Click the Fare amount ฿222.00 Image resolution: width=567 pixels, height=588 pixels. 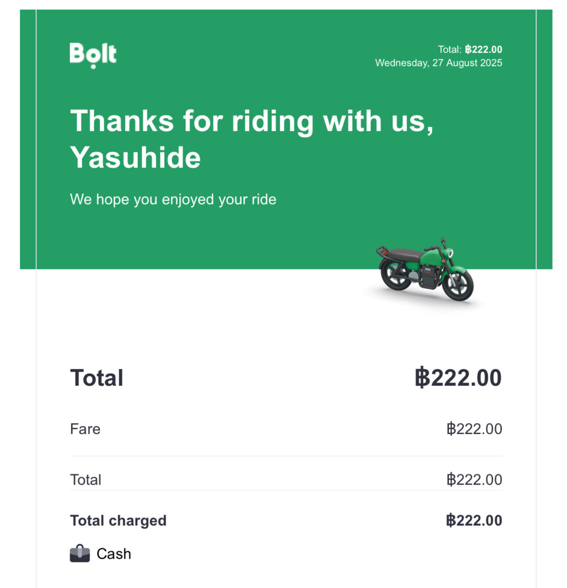click(474, 429)
